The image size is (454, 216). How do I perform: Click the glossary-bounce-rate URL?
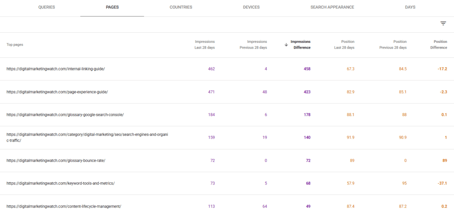tap(56, 161)
